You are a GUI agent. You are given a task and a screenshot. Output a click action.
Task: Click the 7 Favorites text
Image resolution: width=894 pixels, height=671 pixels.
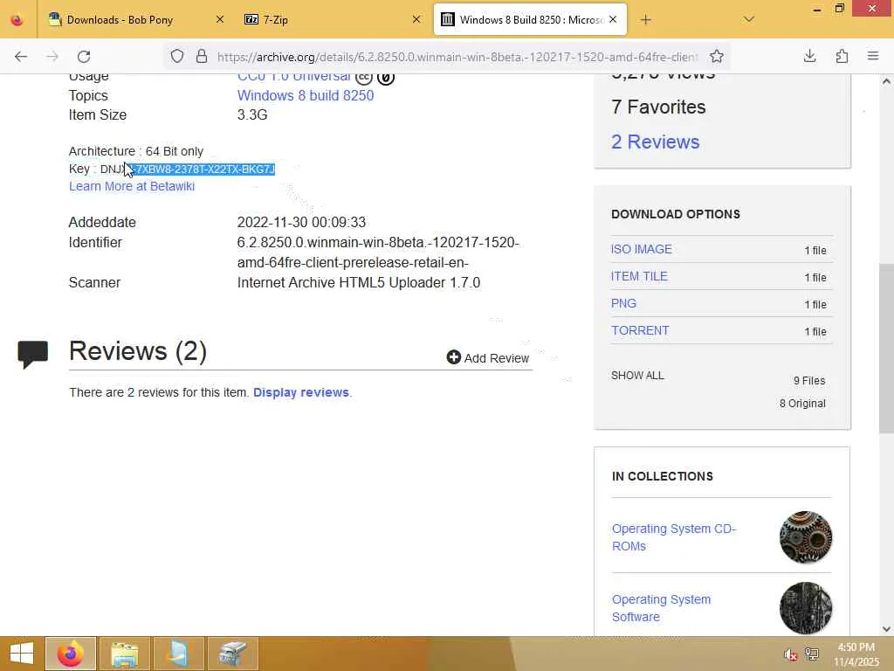click(658, 107)
